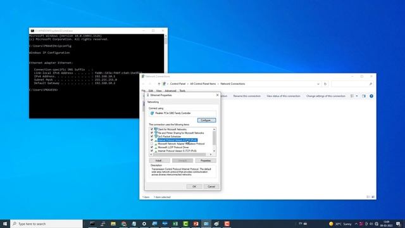
Task: Click the items list scroll right arrow
Action: coord(211,155)
